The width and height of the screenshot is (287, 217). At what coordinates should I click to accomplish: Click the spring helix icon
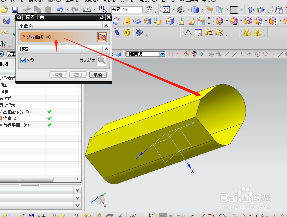[x=117, y=33]
